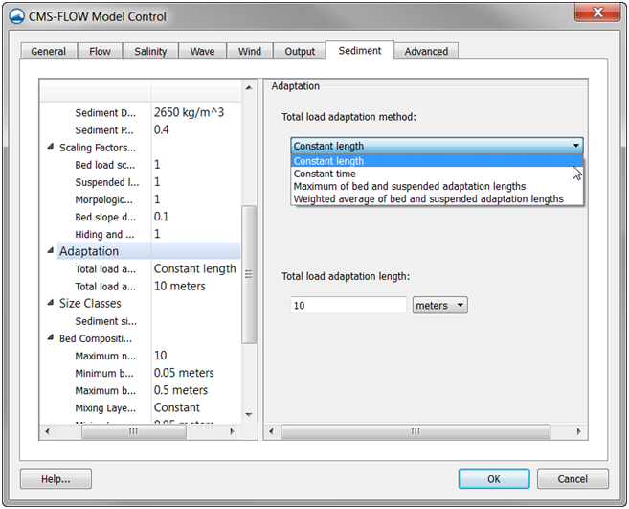Click the Adaptation panel scroll left arrow
Viewport: 629px width, 509px height.
click(271, 431)
